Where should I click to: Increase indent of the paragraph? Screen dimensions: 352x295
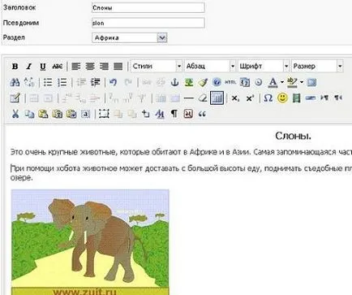pos(95,82)
